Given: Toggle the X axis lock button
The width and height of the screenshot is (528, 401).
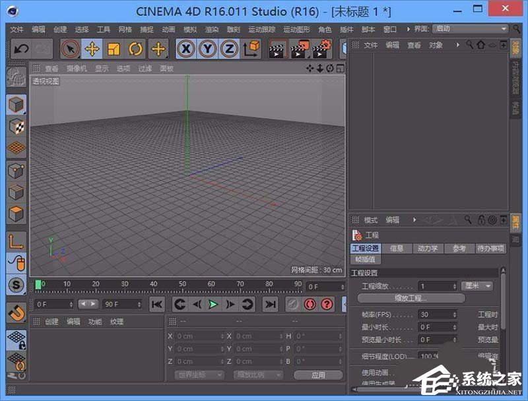Looking at the screenshot, I should tap(185, 48).
